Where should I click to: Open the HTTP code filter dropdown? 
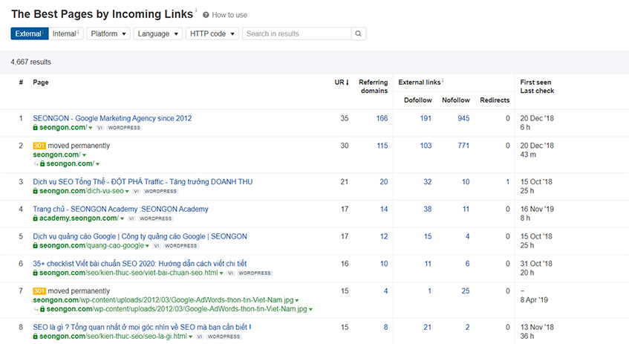(x=212, y=33)
